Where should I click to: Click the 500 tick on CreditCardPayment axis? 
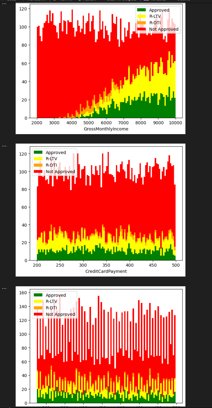coord(176,265)
